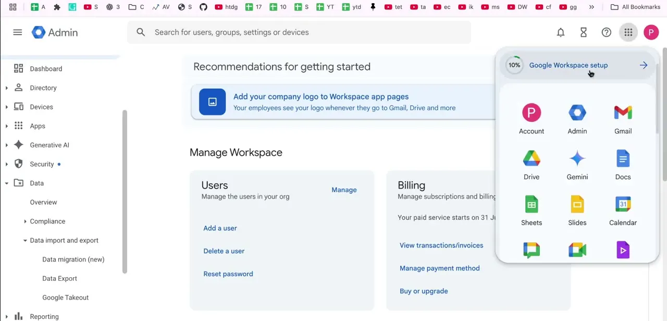Click the Users card heading

[x=215, y=185]
